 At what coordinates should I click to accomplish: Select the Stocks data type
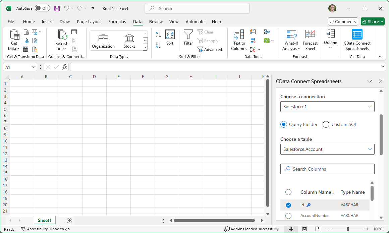pyautogui.click(x=129, y=41)
